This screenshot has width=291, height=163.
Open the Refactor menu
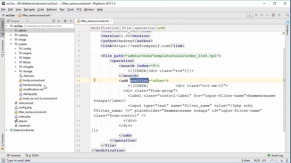pos(51,10)
